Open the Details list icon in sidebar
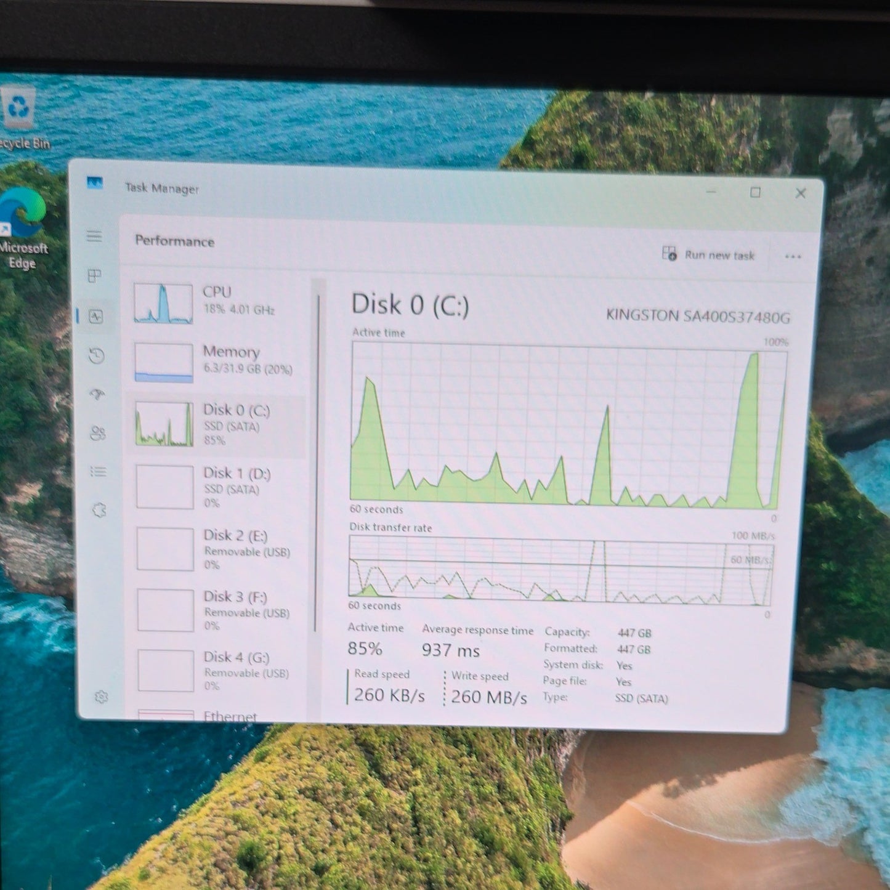This screenshot has height=890, width=890. [99, 471]
